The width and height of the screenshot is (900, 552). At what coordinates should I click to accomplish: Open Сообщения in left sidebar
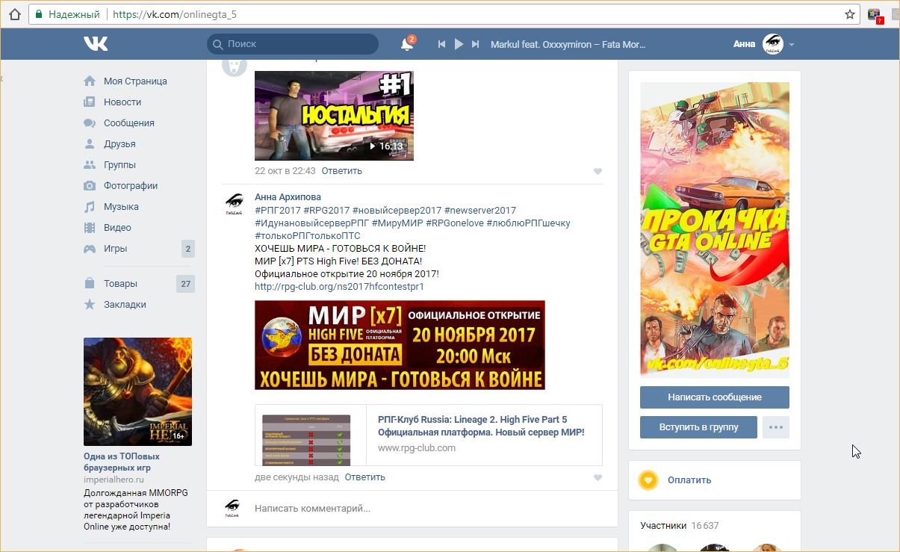(x=128, y=123)
